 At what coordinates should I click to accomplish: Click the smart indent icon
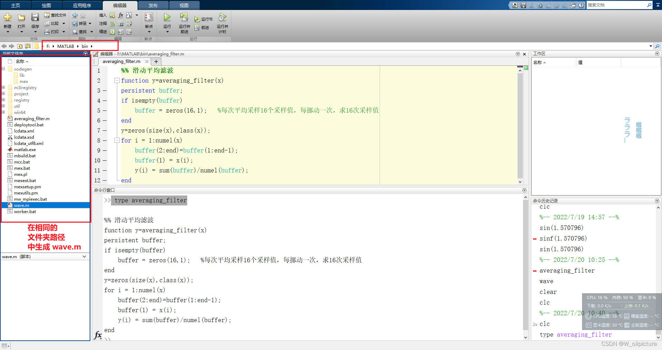coord(112,32)
